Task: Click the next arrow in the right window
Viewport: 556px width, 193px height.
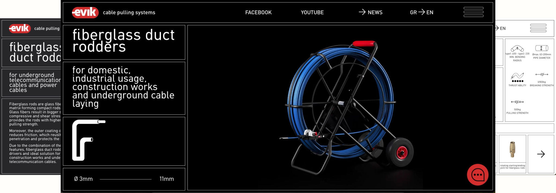Action: click(x=541, y=154)
